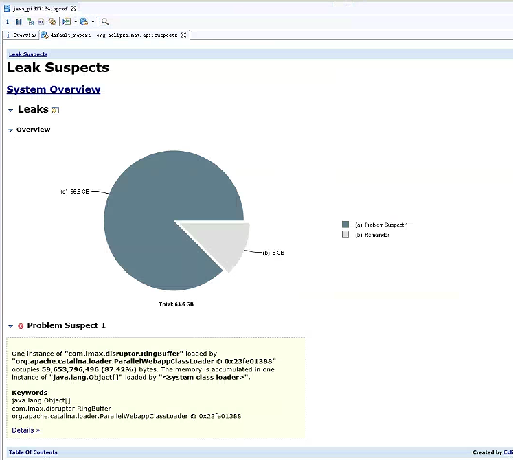513x460 pixels.
Task: Click the icon next to the Leaks heading
Action: click(x=56, y=110)
